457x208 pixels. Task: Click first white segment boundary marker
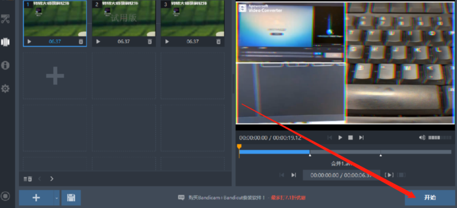tap(310, 155)
